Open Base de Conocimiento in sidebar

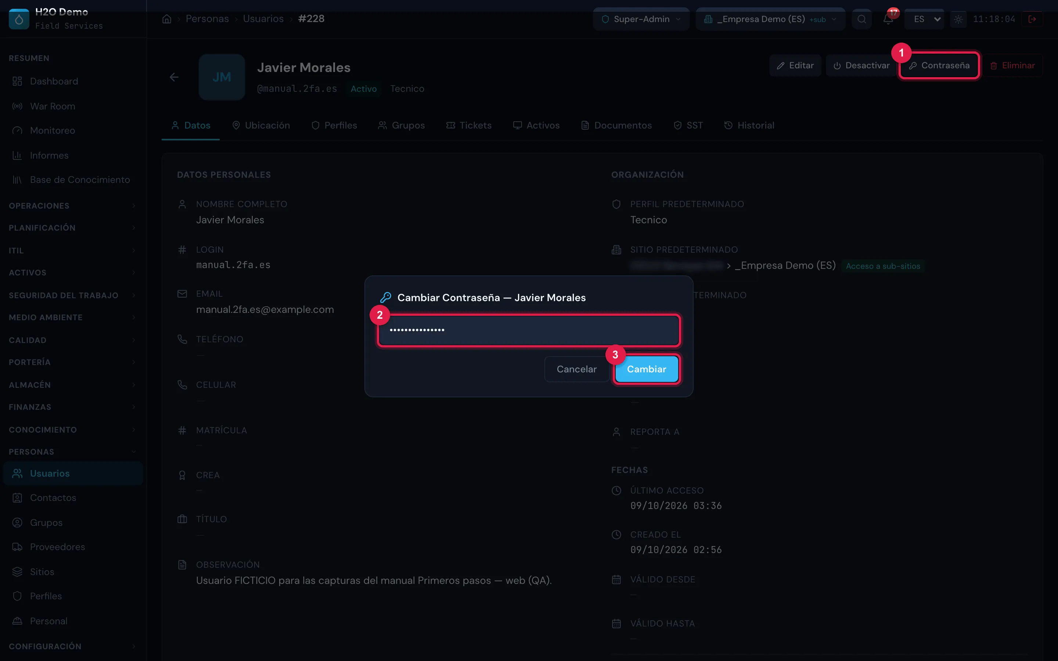click(x=73, y=180)
